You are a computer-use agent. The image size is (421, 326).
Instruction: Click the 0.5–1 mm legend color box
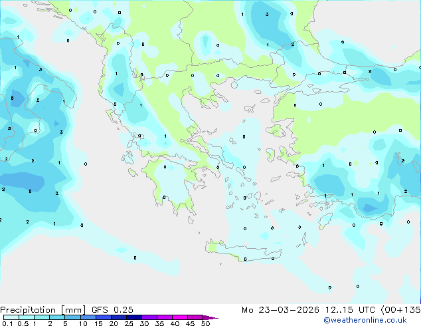click(x=27, y=317)
